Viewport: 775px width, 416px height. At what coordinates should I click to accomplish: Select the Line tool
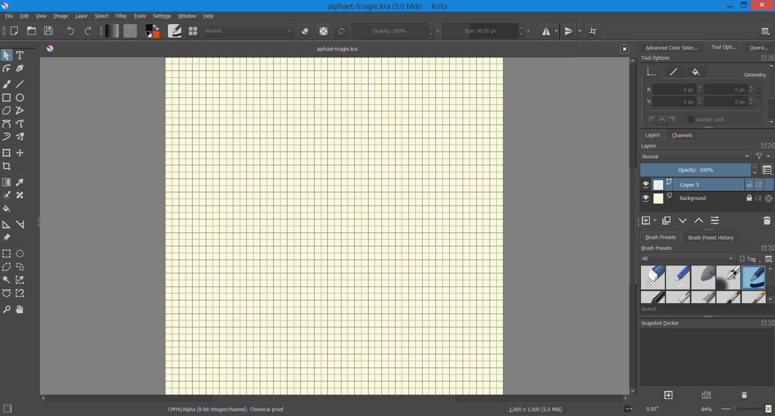[20, 84]
